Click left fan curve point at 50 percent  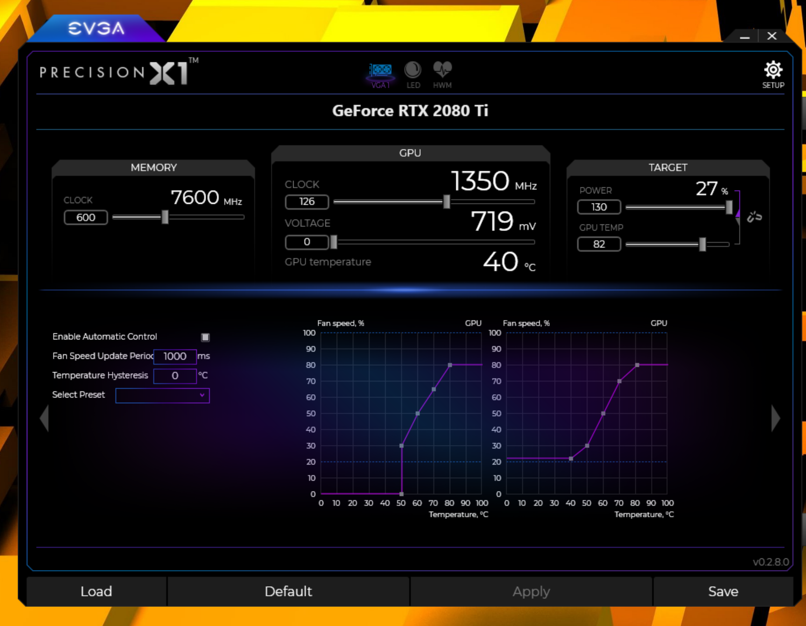(418, 414)
